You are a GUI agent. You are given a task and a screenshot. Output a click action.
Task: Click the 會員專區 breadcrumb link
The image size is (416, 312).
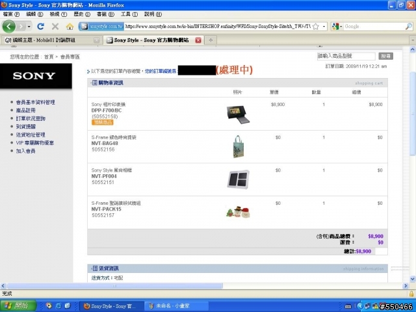pyautogui.click(x=70, y=57)
